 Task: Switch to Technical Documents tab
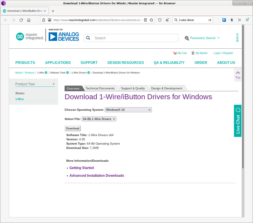coord(100,88)
